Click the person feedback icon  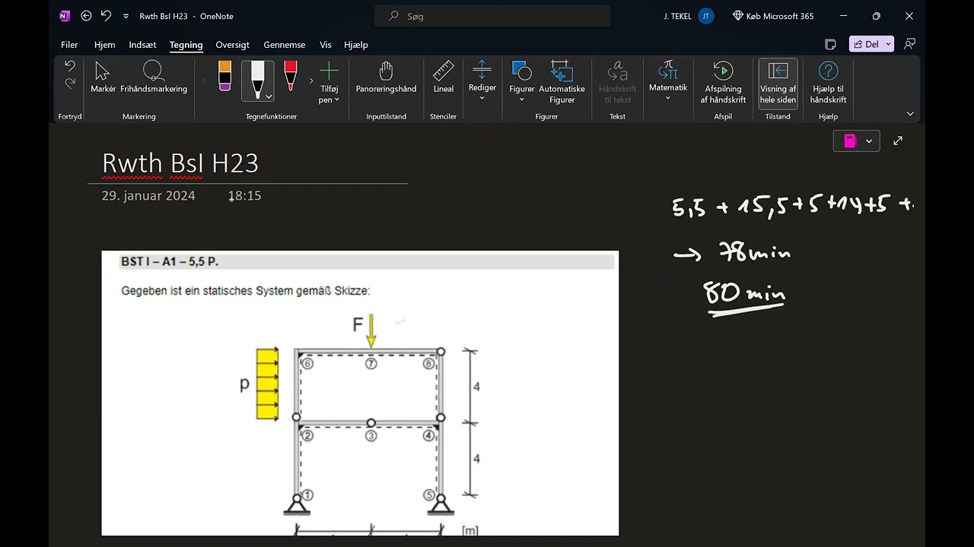pyautogui.click(x=909, y=45)
